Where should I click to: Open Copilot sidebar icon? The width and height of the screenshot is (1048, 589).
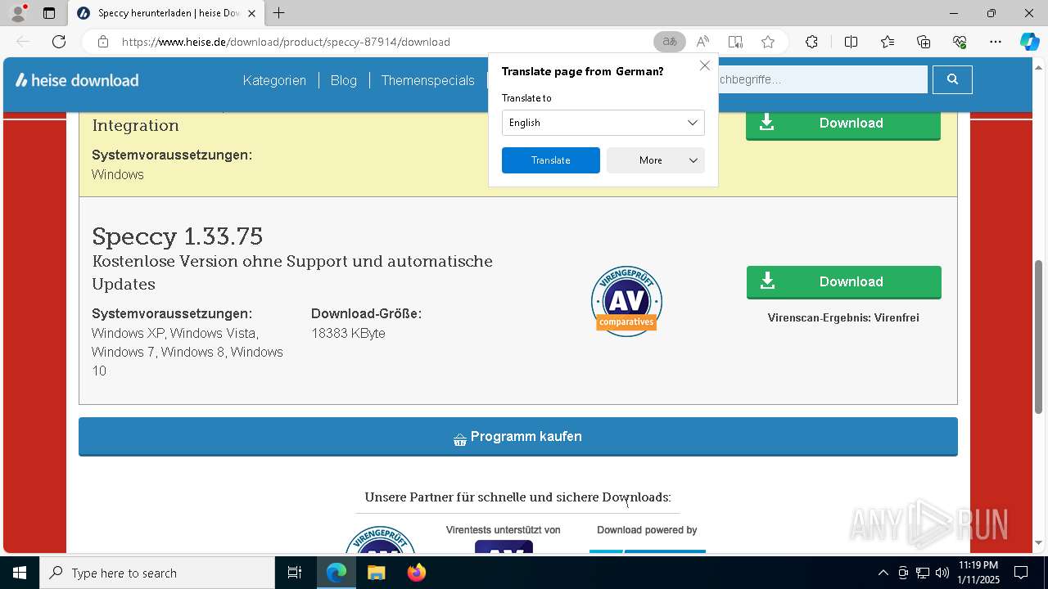(x=1029, y=42)
